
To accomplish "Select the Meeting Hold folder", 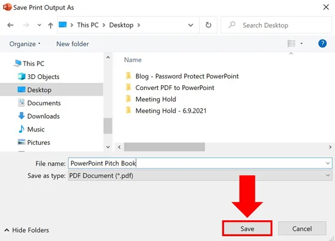I will point(156,99).
